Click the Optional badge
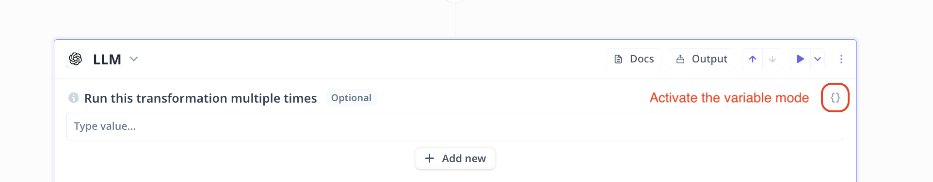933x182 pixels. point(351,98)
